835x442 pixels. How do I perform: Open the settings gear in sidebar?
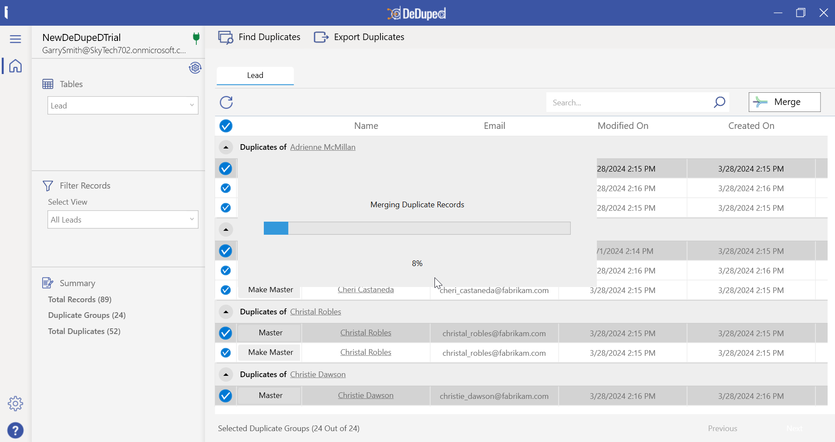[x=15, y=404]
